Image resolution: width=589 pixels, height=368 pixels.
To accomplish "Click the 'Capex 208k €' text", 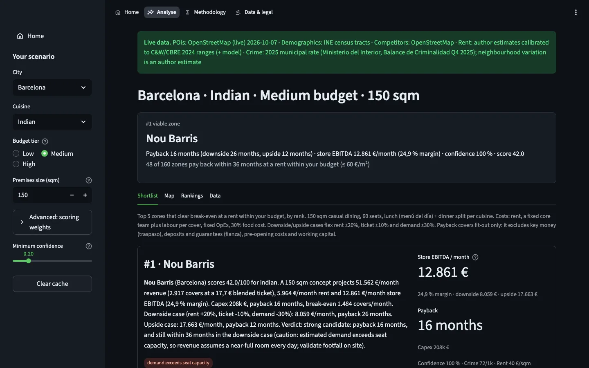I will point(433,348).
